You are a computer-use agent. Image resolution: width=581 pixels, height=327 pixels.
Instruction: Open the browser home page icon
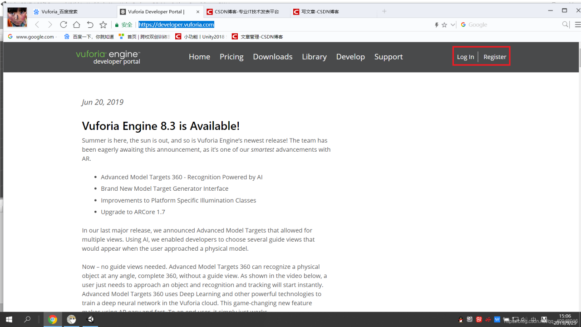pos(77,25)
